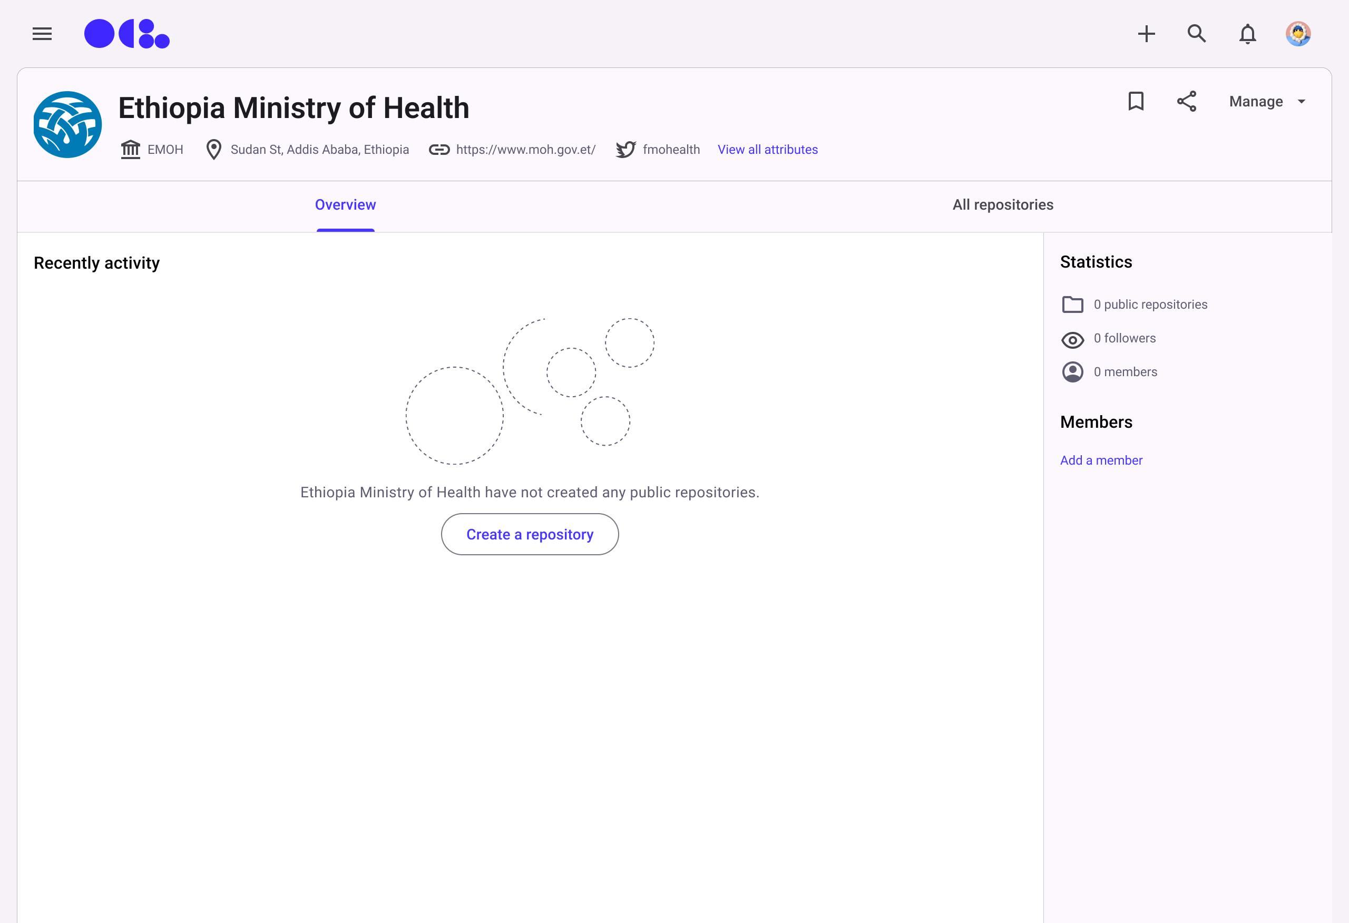The image size is (1349, 923).
Task: Click the location pin icon
Action: 213,149
